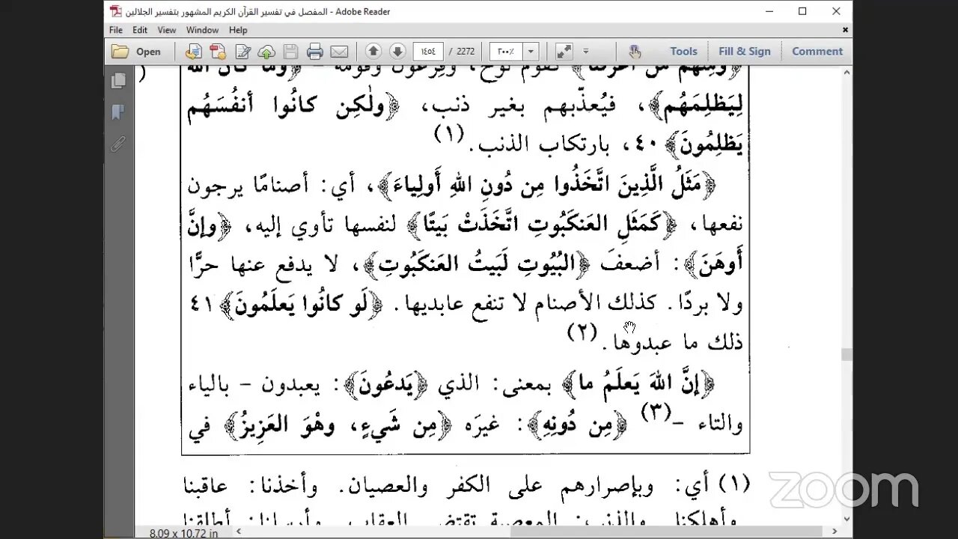The width and height of the screenshot is (958, 539).
Task: Open the Window menu
Action: click(202, 30)
